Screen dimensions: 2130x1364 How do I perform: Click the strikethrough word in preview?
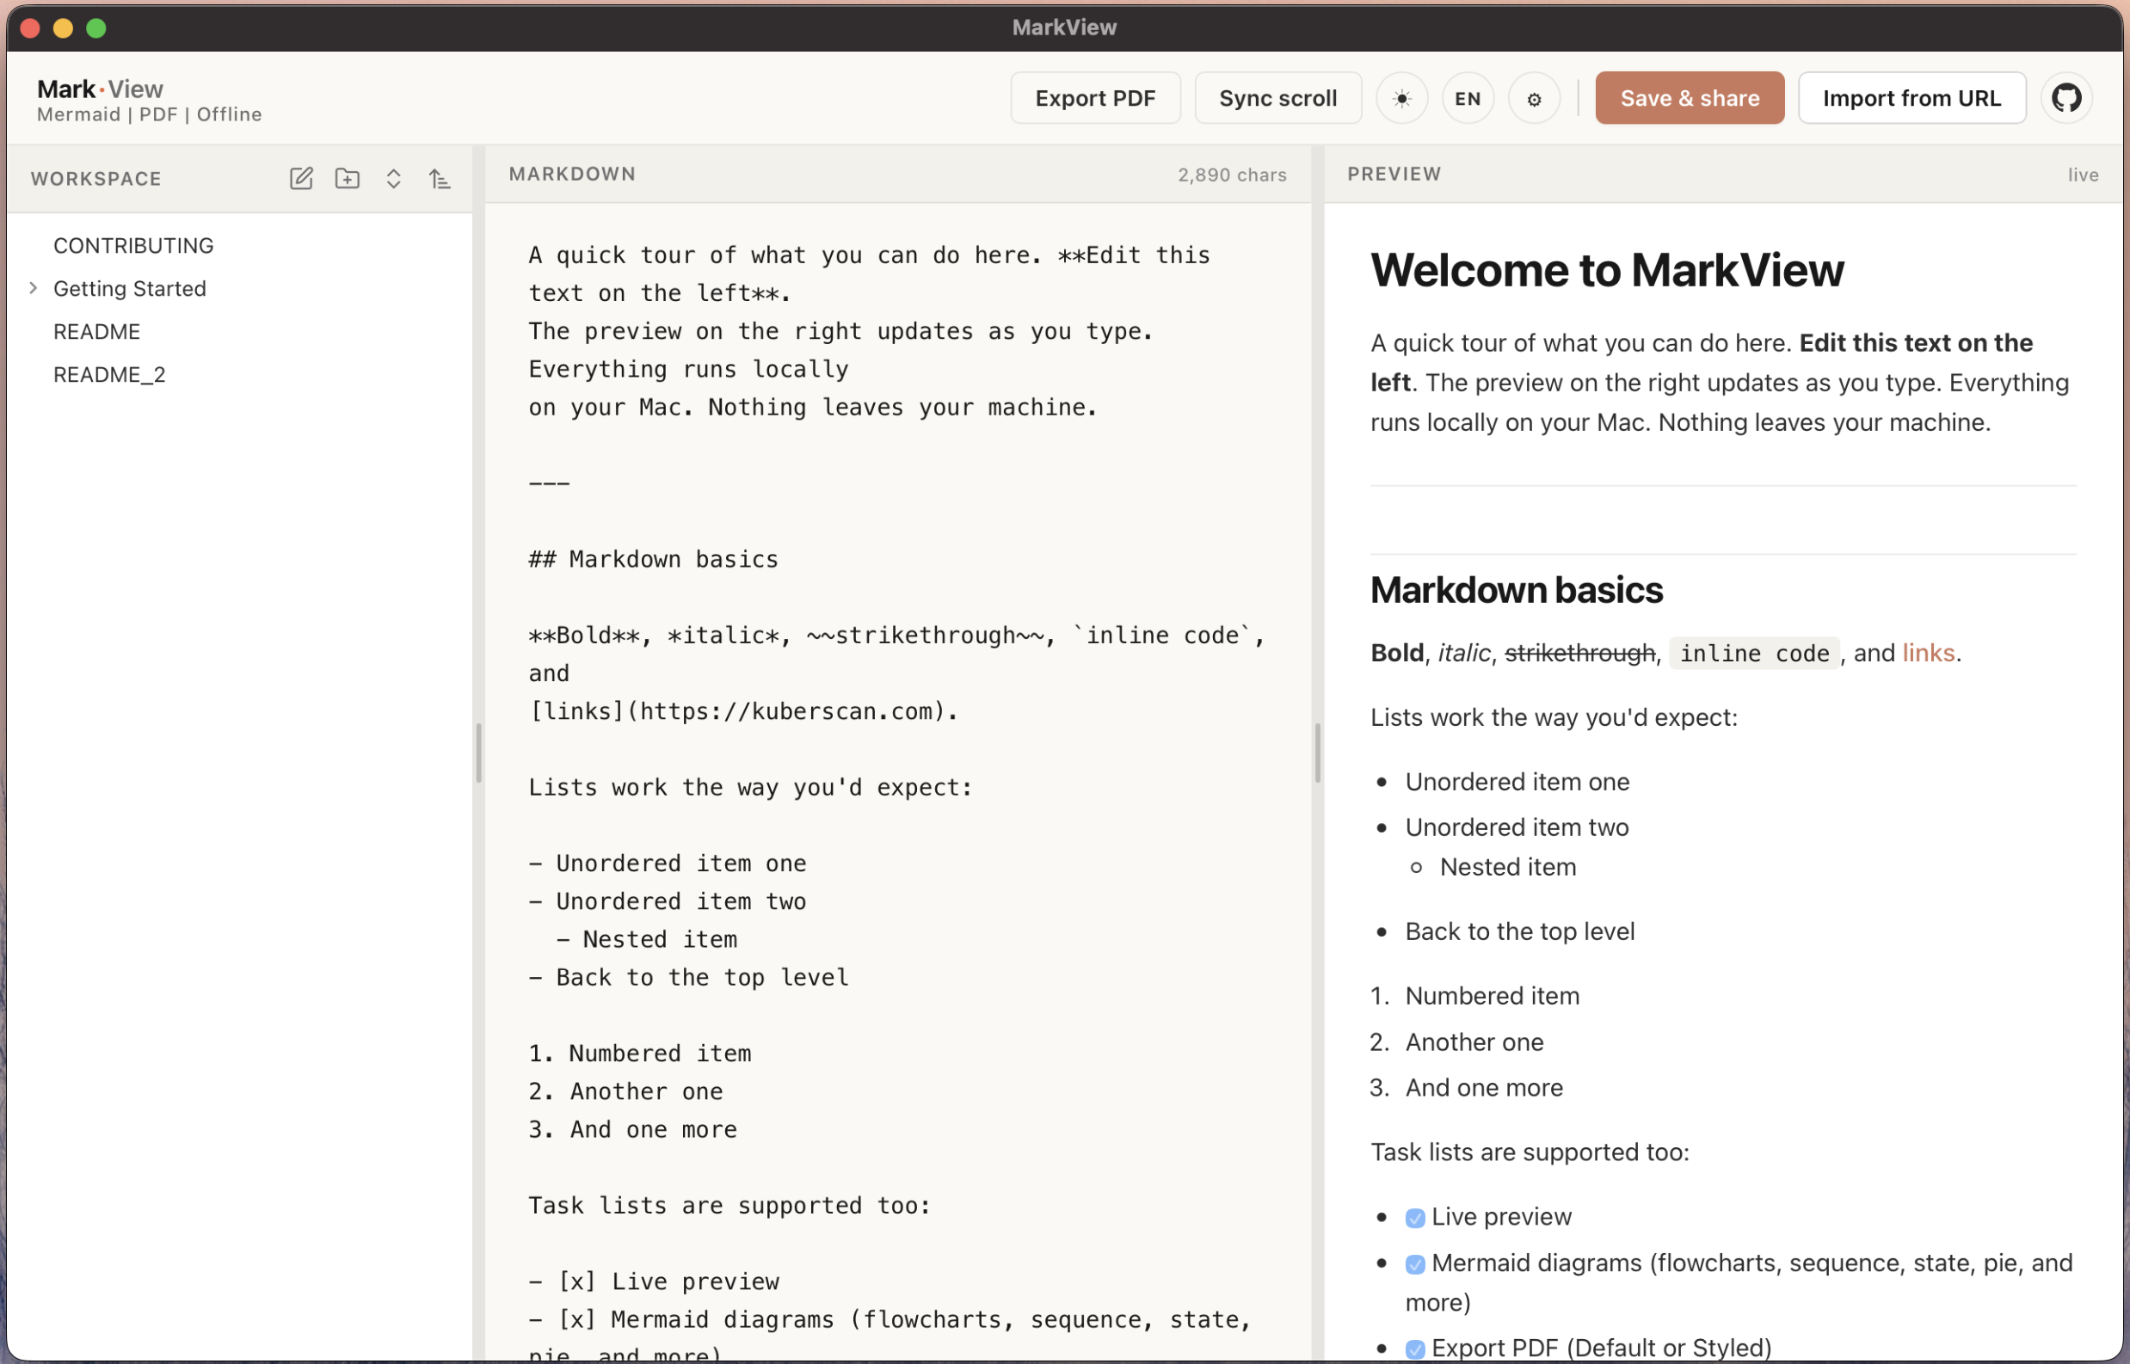tap(1579, 653)
